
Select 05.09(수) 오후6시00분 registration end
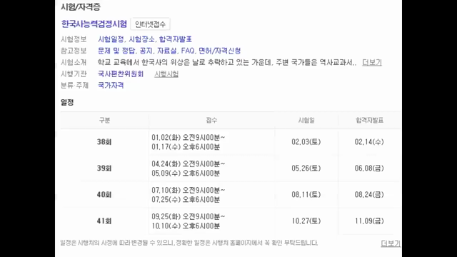coord(186,173)
